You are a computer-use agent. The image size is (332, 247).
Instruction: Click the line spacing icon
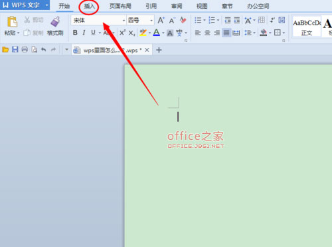coord(248,33)
